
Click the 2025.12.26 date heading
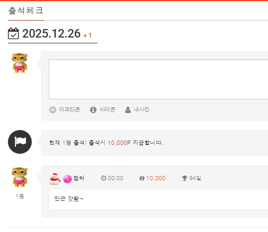pos(51,33)
